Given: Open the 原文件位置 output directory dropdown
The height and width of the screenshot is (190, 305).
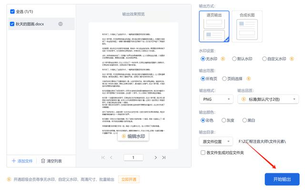Looking at the screenshot, I should (216, 141).
